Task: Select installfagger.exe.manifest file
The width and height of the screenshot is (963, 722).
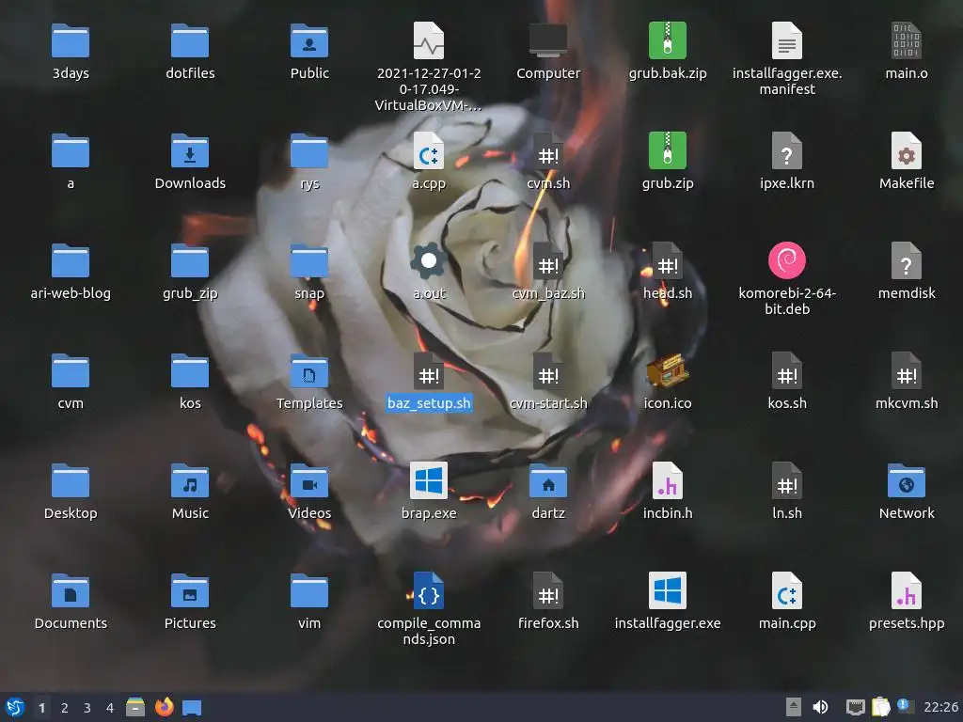Action: coord(787,41)
